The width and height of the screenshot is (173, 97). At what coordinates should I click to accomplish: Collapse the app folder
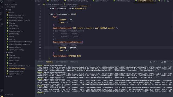(x=10, y=10)
